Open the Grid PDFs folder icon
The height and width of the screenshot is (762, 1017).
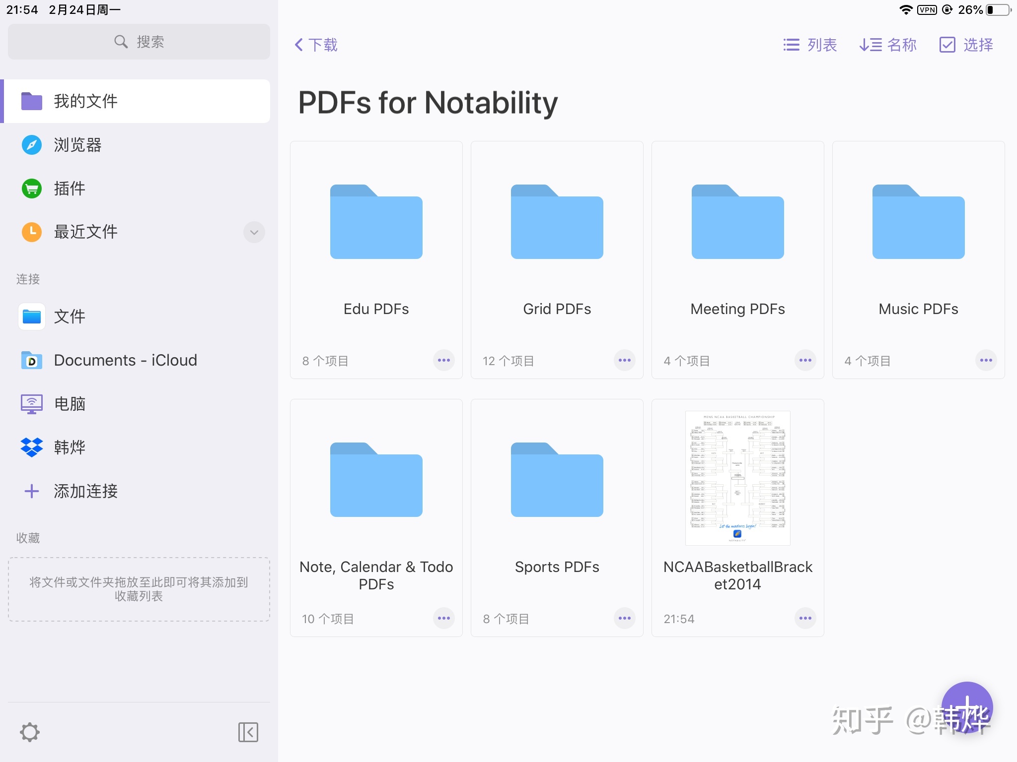pyautogui.click(x=557, y=222)
